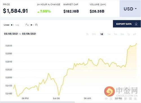This screenshot has height=103, width=141.
Task: Select the candlestick chart icon
Action: [x=36, y=25]
